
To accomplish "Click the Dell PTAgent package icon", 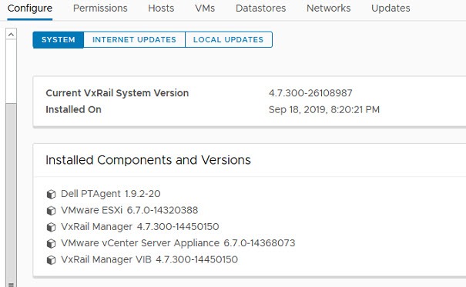I will click(x=51, y=194).
